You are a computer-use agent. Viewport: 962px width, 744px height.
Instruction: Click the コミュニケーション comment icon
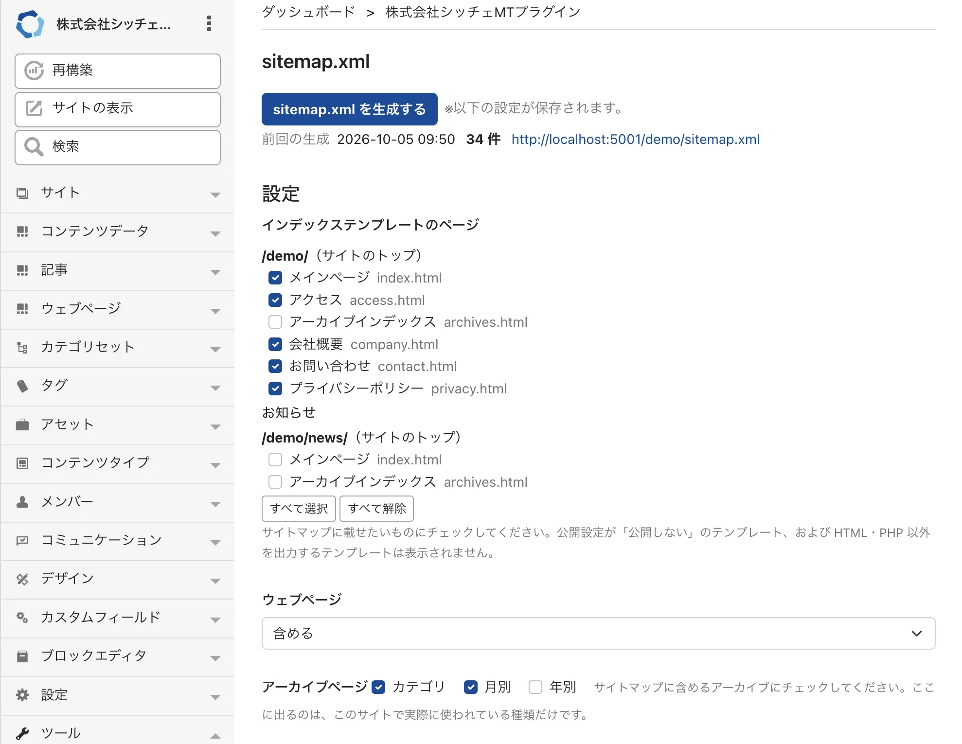22,541
